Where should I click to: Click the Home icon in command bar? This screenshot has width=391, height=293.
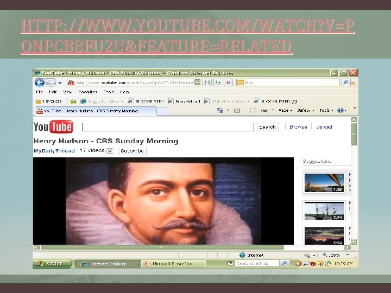pos(220,110)
